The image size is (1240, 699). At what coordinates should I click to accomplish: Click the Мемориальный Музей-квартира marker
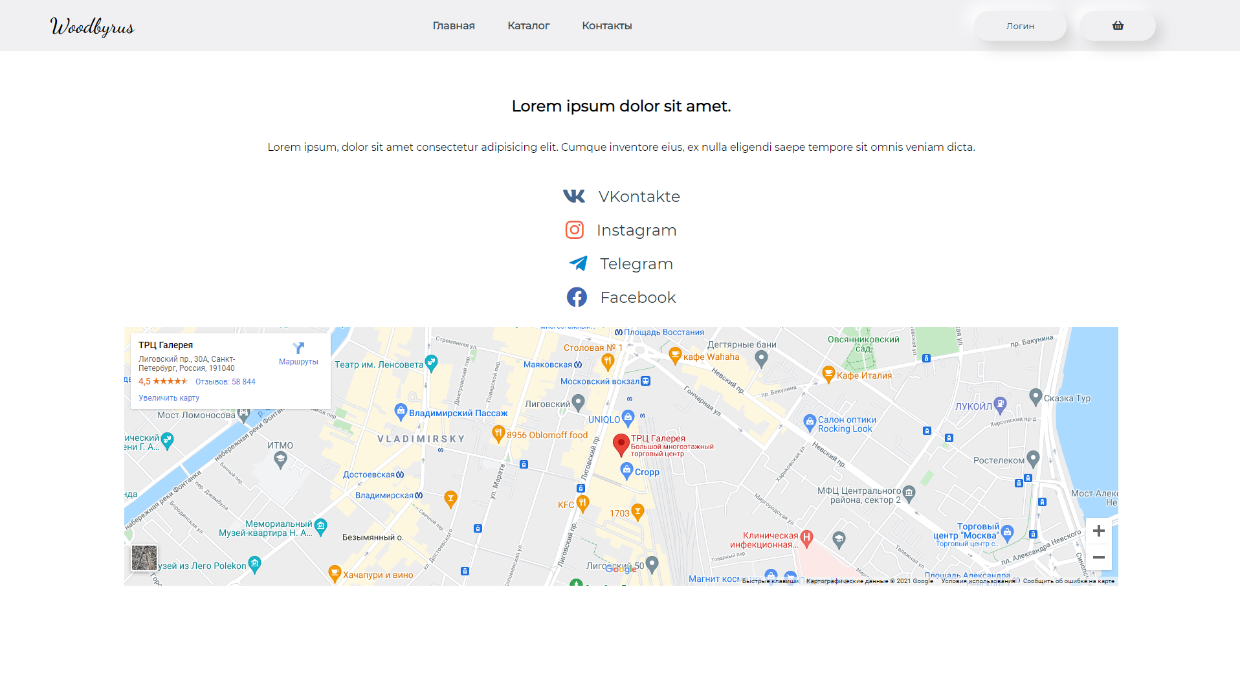point(320,526)
